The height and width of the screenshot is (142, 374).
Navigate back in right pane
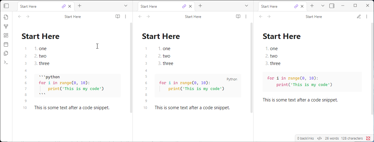coord(261,17)
